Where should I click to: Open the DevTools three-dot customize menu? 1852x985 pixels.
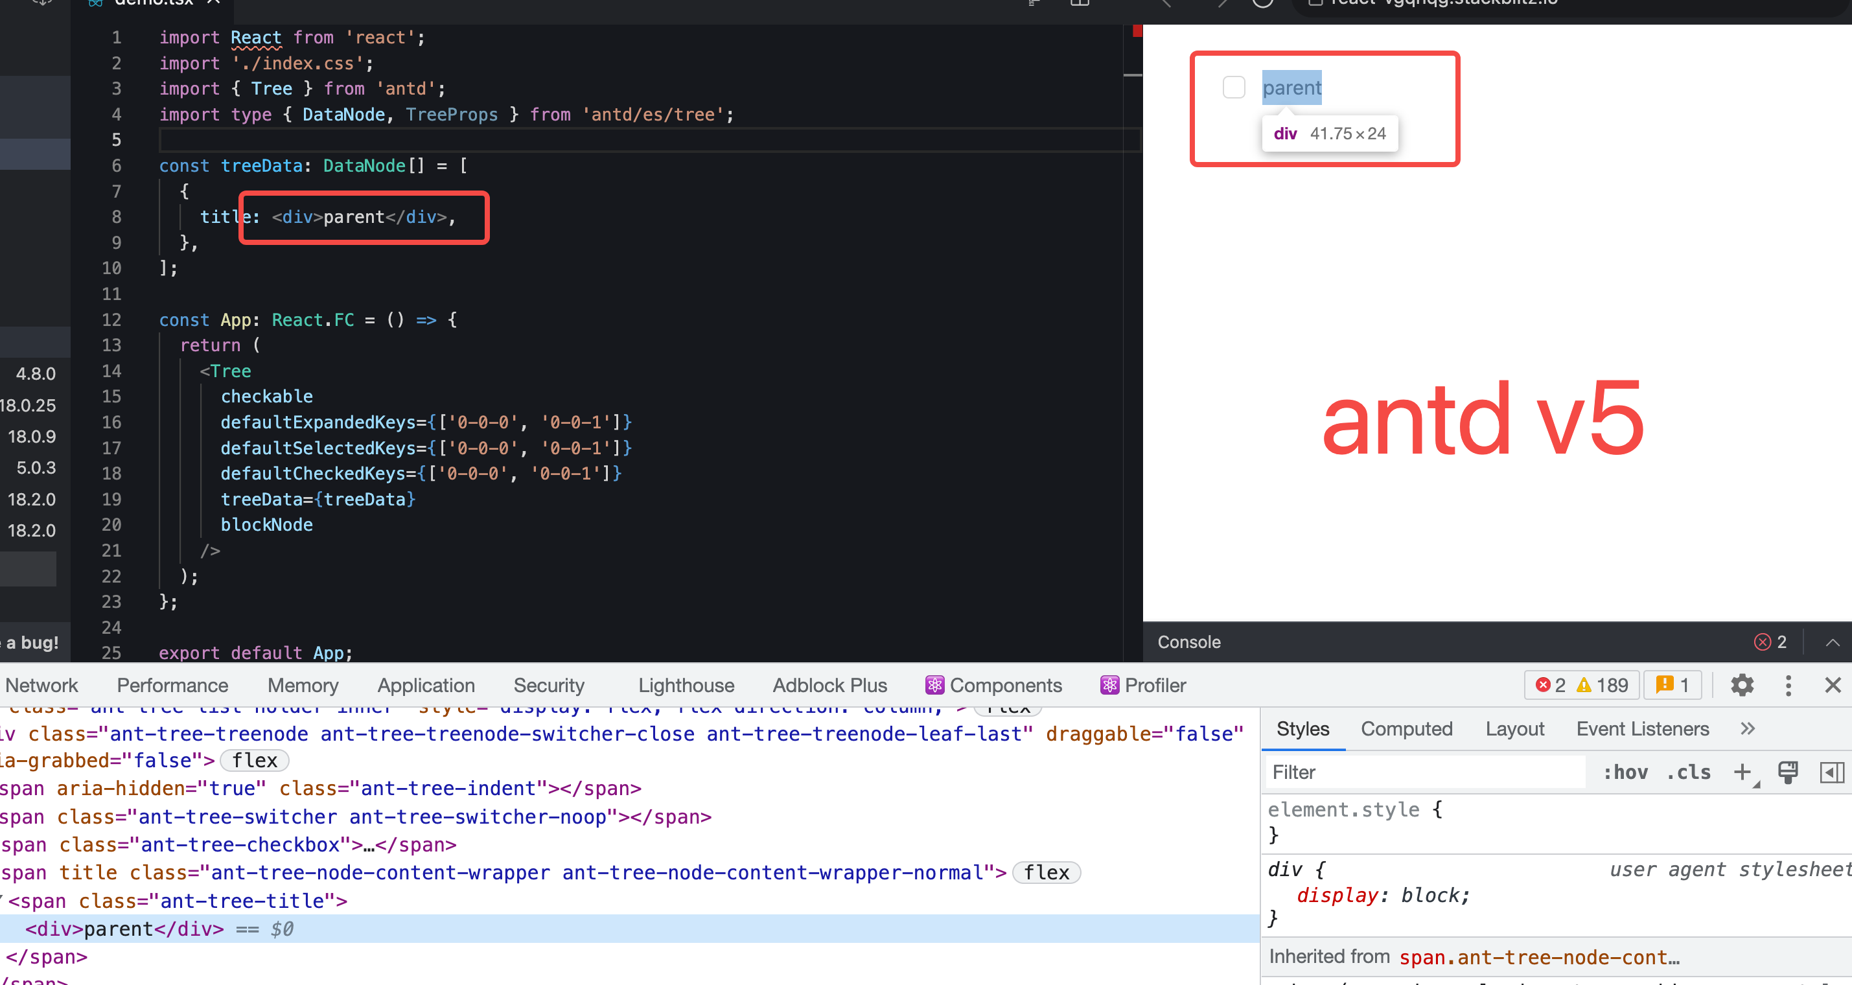[1788, 684]
